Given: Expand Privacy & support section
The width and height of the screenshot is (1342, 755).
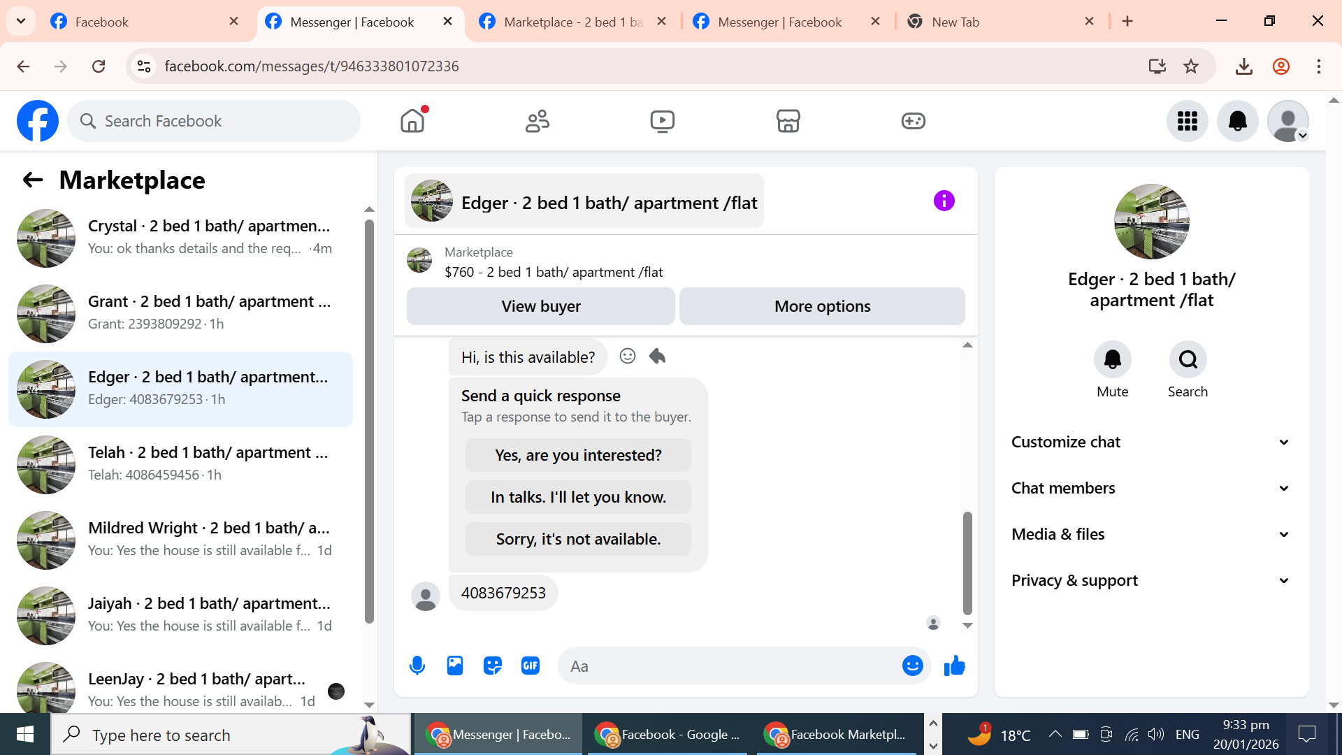Looking at the screenshot, I should tap(1151, 580).
